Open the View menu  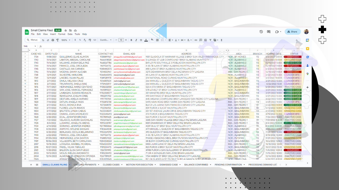pos(45,34)
